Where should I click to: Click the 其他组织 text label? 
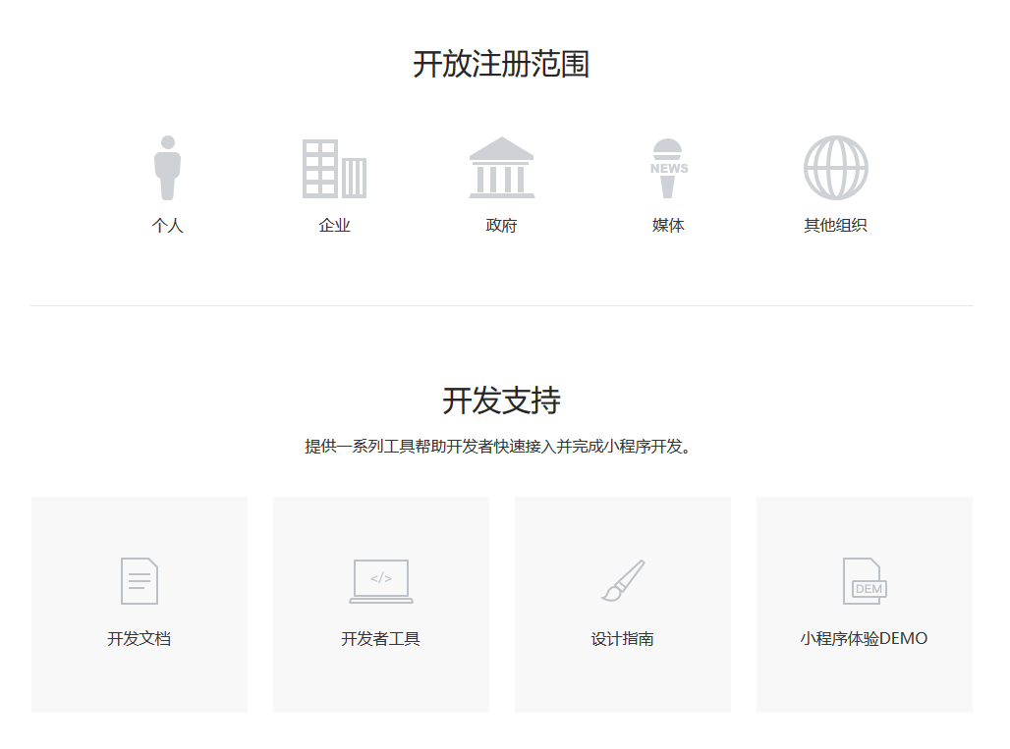tap(835, 226)
